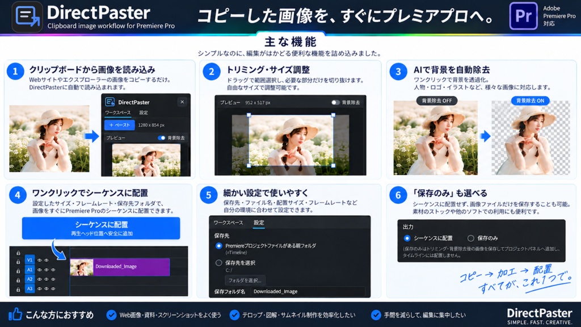581x327 pixels.
Task: Click the C:/ path text under 保存先を選択
Action: tap(229, 270)
